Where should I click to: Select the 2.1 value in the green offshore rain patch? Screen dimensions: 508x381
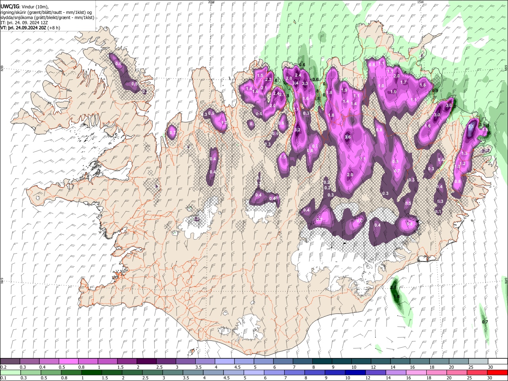(394, 287)
